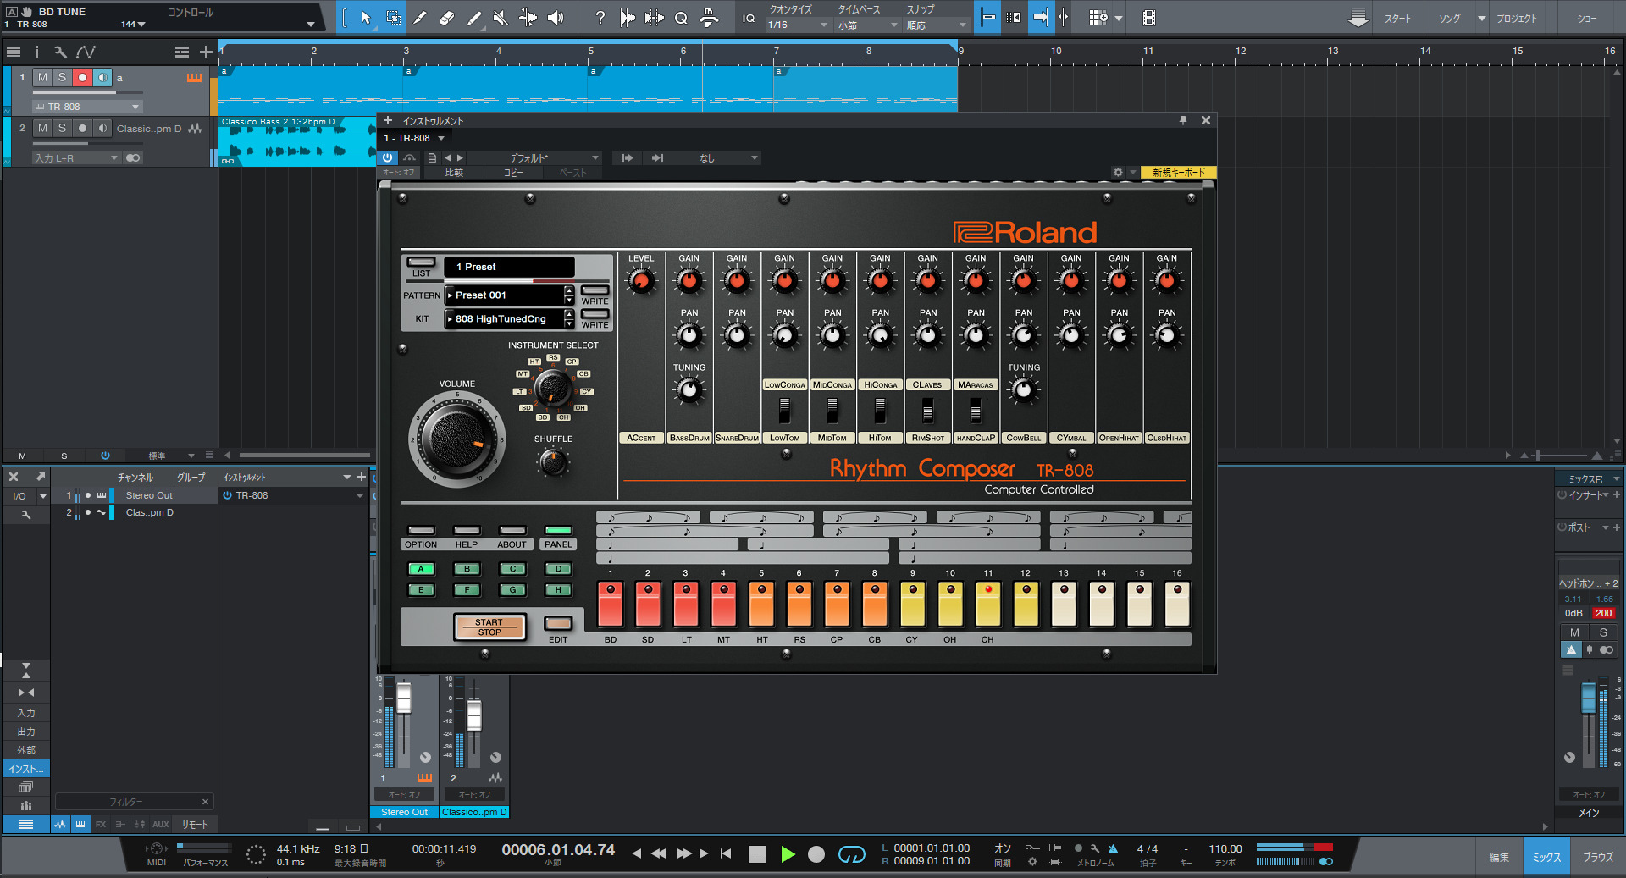
Task: Open the Project page
Action: [1517, 19]
